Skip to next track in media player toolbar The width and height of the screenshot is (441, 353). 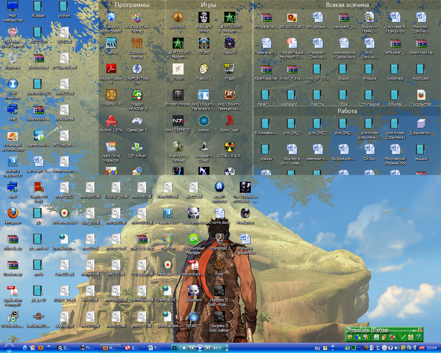pos(207,348)
